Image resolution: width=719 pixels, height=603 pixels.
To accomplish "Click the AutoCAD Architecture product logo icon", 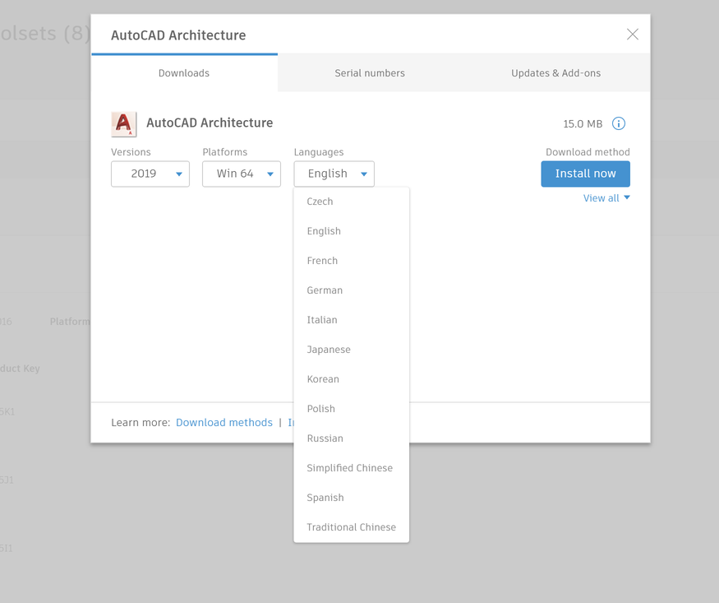I will pyautogui.click(x=123, y=124).
